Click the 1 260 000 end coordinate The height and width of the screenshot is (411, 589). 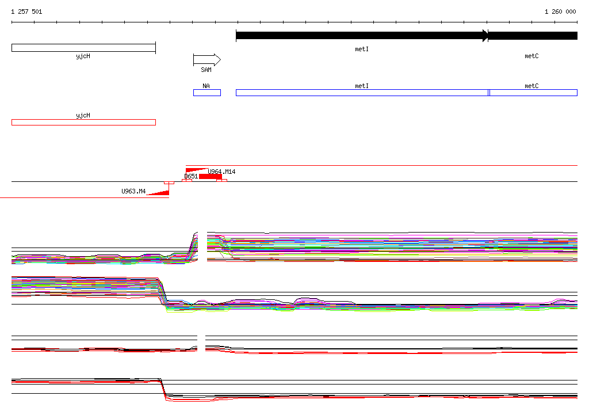click(x=560, y=12)
